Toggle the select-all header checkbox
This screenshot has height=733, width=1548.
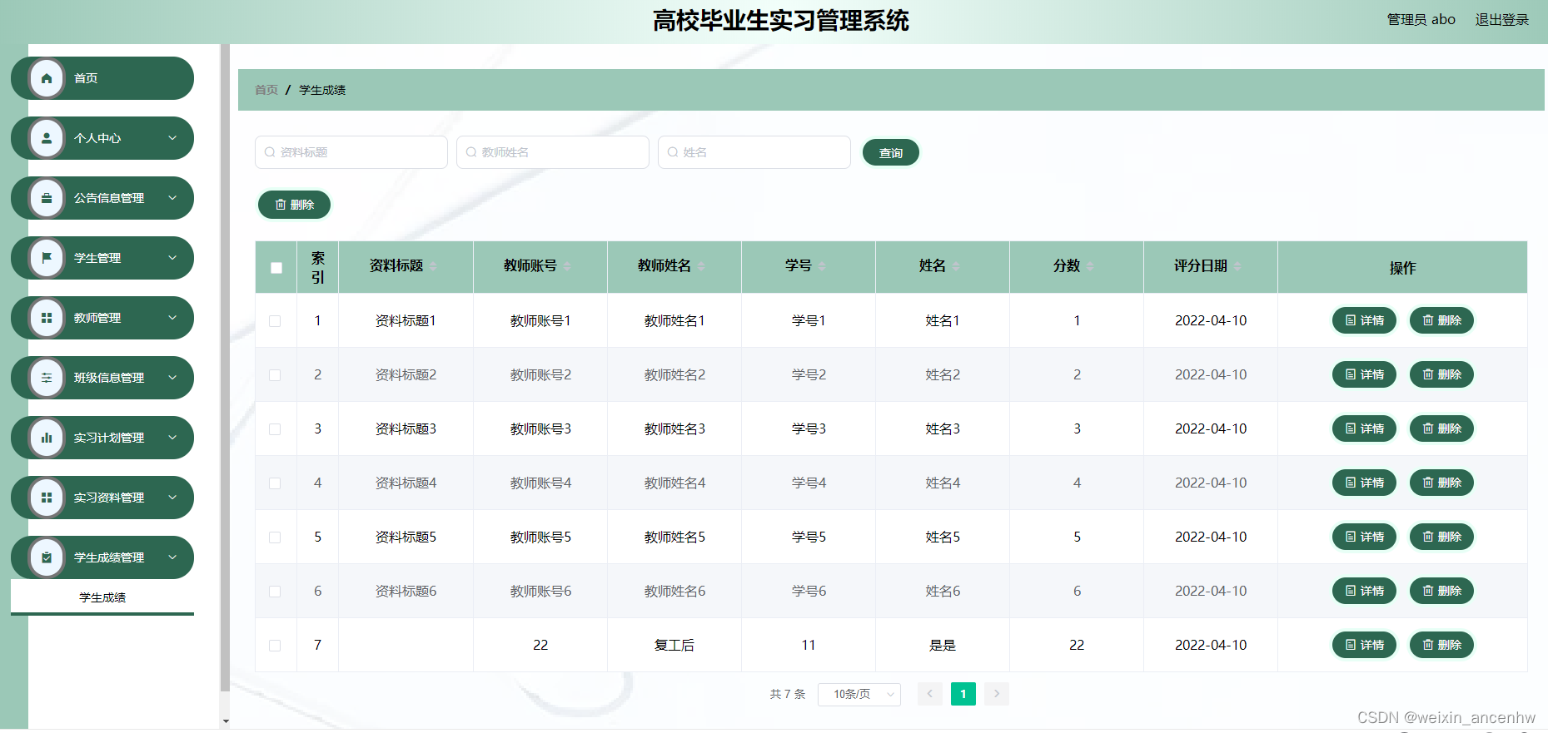click(x=276, y=268)
